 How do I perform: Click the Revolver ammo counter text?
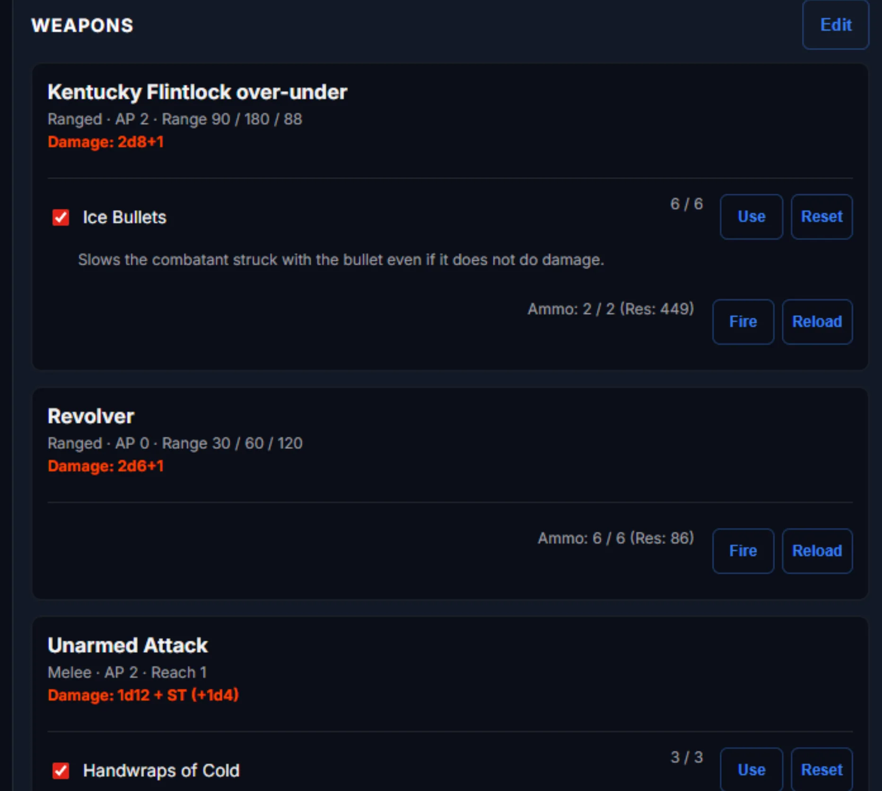[616, 538]
